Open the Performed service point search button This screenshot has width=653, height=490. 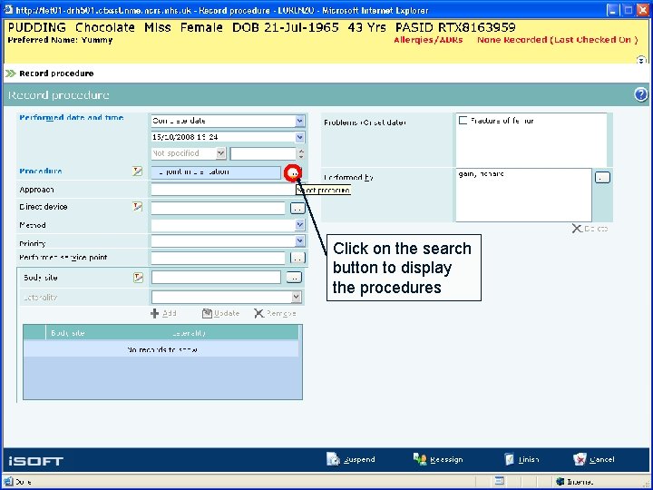(297, 258)
